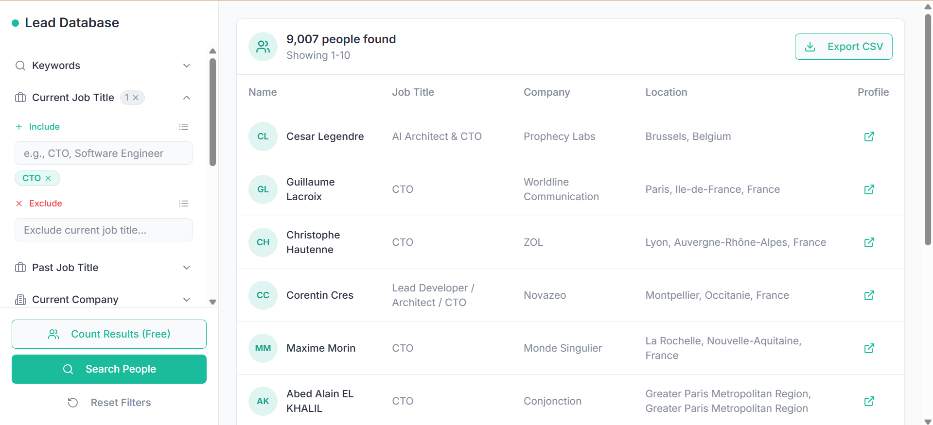This screenshot has width=933, height=425.
Task: Open Christophe Hautenne's profile link icon
Action: [869, 242]
